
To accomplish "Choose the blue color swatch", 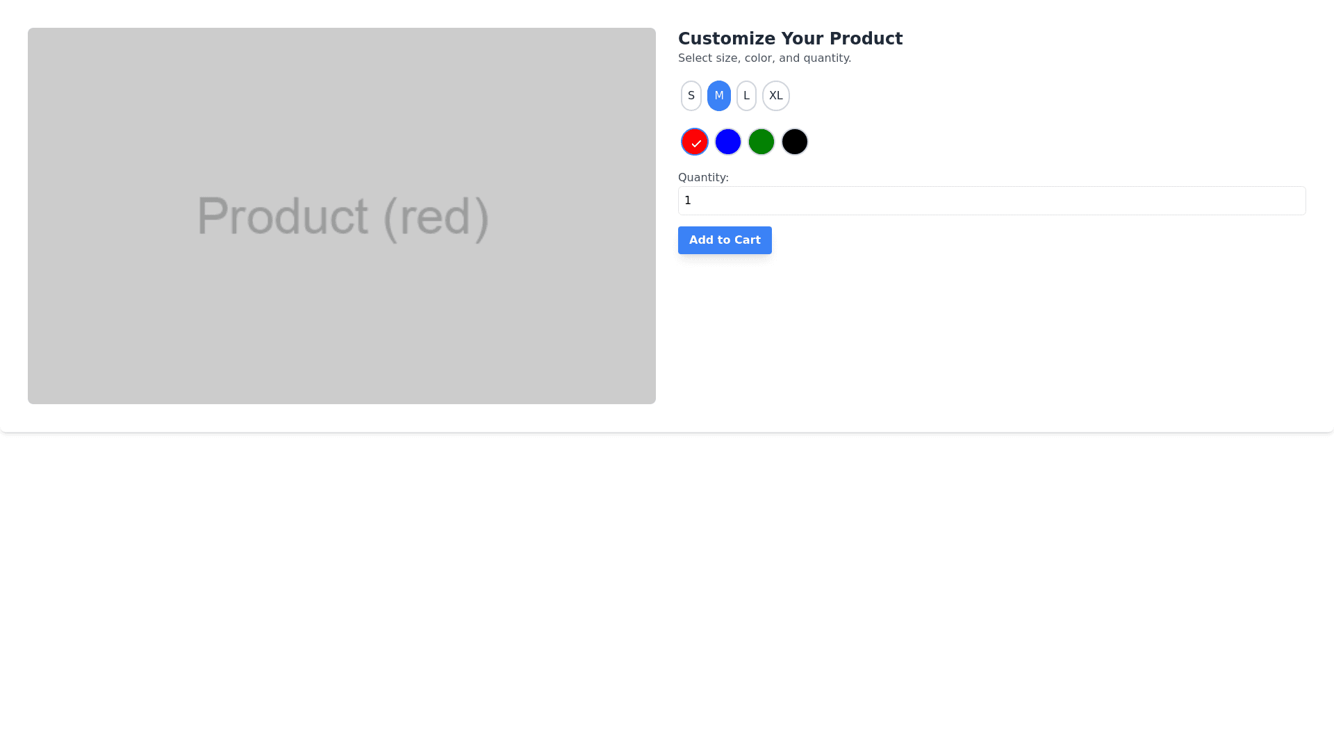I will [x=727, y=142].
